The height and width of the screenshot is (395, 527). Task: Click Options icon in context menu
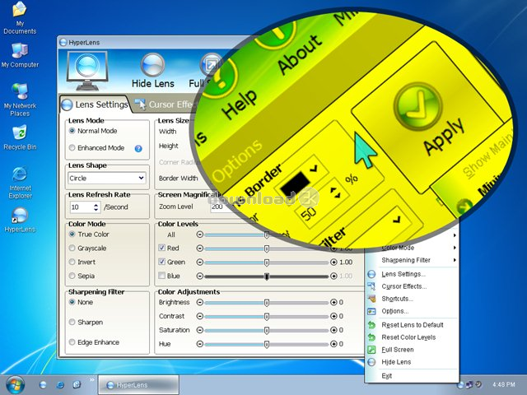pos(371,312)
